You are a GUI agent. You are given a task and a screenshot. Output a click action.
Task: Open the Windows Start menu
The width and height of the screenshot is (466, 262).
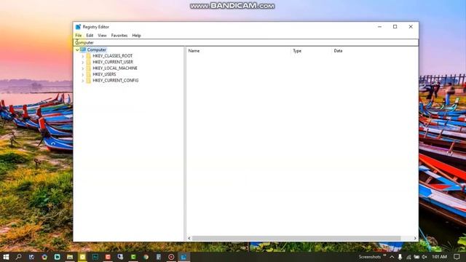coord(6,257)
